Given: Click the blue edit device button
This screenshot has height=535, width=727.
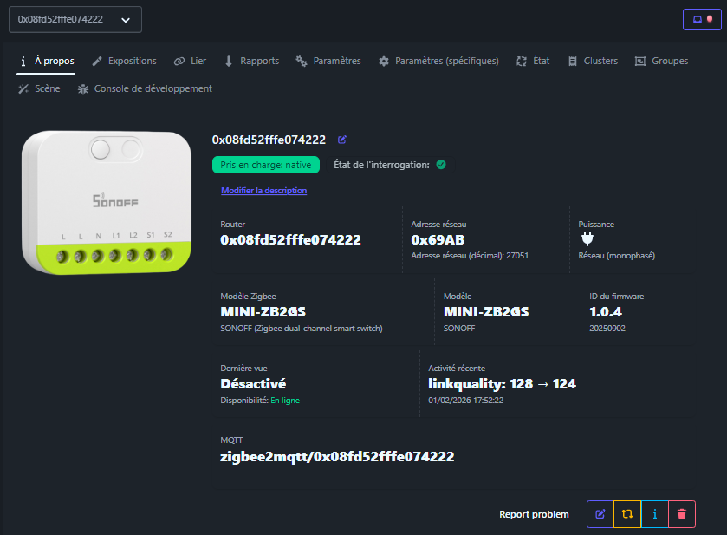Looking at the screenshot, I should click(600, 514).
